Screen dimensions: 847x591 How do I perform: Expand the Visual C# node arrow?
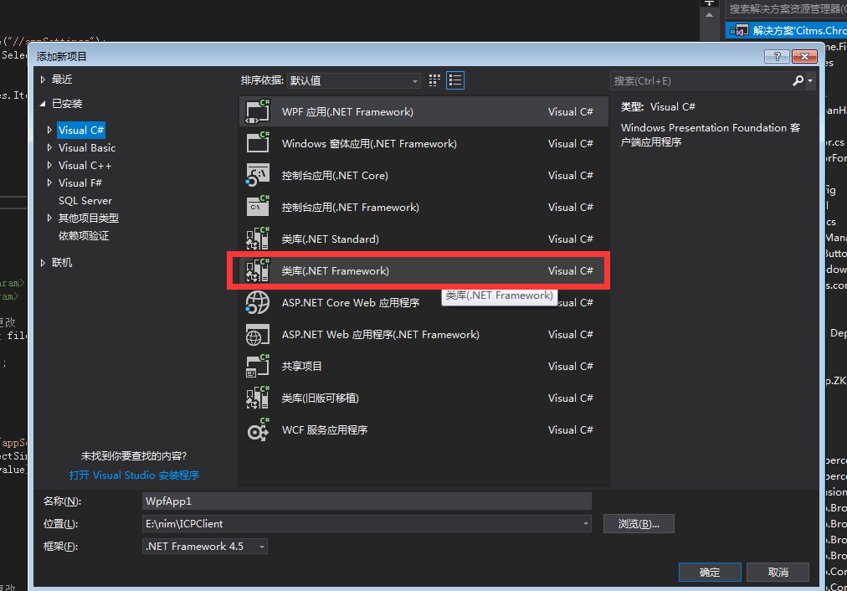click(49, 130)
